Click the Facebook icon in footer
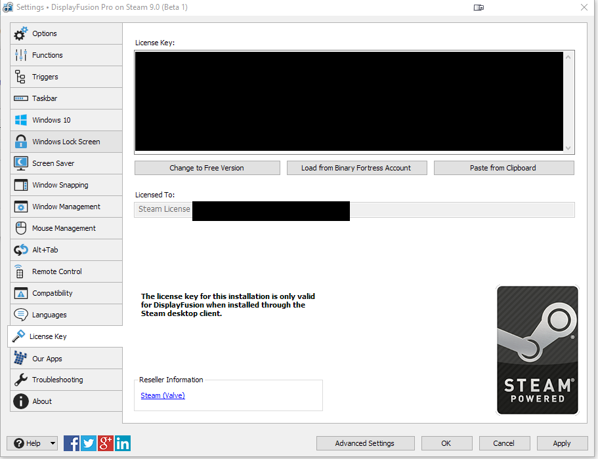The image size is (598, 459). coord(72,443)
